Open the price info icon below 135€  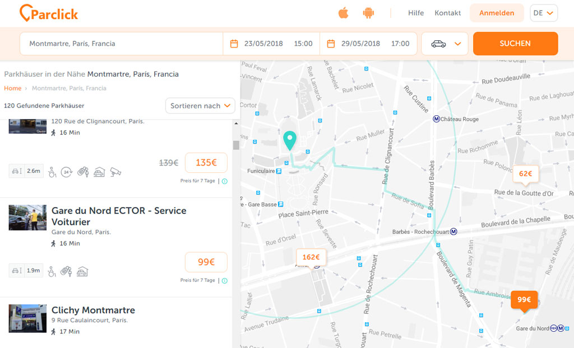224,181
